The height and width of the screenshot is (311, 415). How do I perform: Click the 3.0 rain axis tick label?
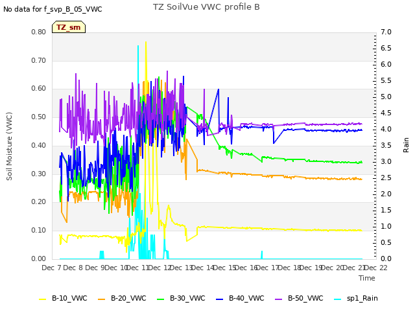(x=386, y=161)
